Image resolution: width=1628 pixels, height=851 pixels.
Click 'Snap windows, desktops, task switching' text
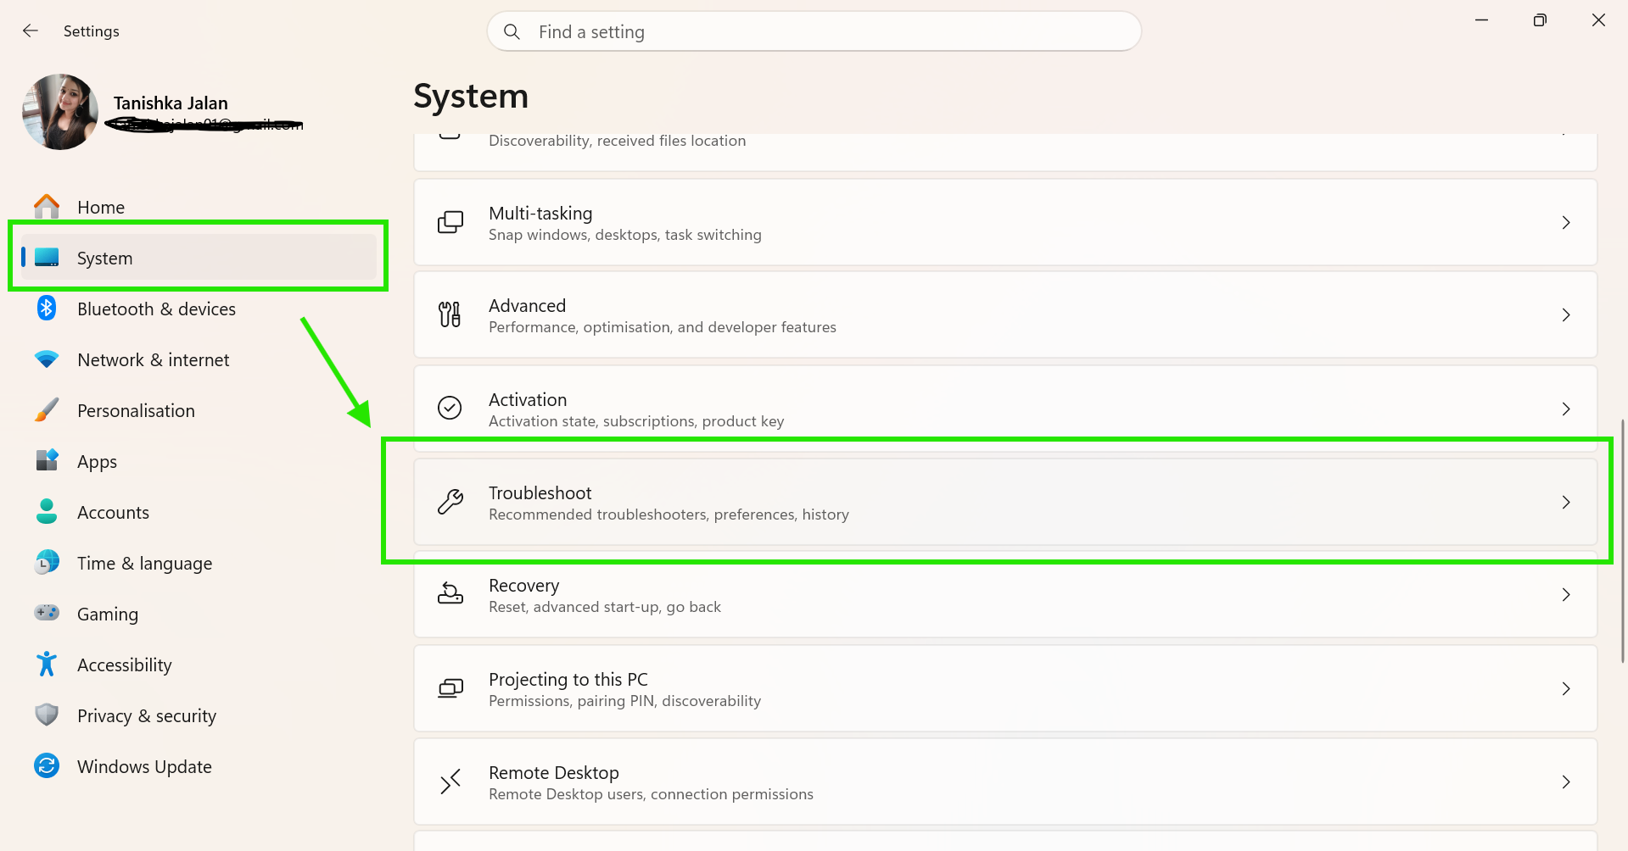[625, 235]
